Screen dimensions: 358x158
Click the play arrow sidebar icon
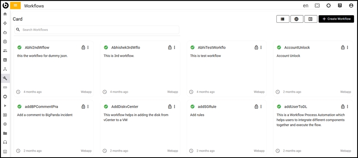(5, 105)
